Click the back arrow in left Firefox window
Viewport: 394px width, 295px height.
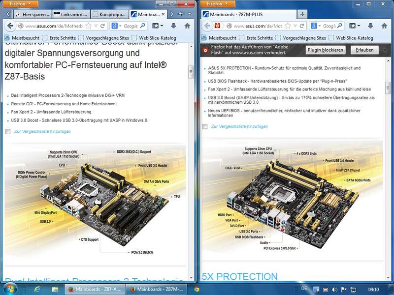point(11,26)
